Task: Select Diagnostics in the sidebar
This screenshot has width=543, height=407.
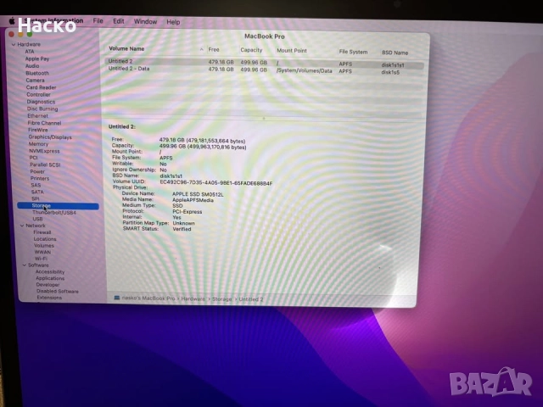Action: [x=41, y=102]
